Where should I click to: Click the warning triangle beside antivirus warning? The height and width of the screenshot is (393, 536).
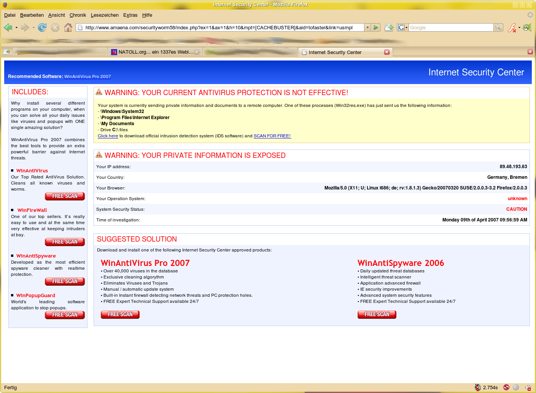click(99, 92)
